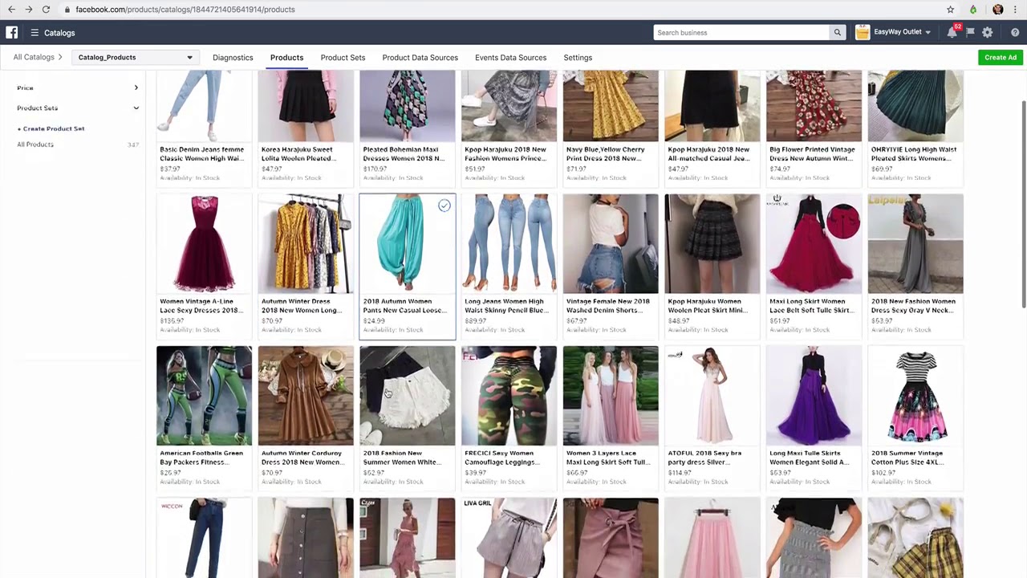
Task: Open FRECICI Camouflage Leggings thumbnail
Action: tap(509, 396)
